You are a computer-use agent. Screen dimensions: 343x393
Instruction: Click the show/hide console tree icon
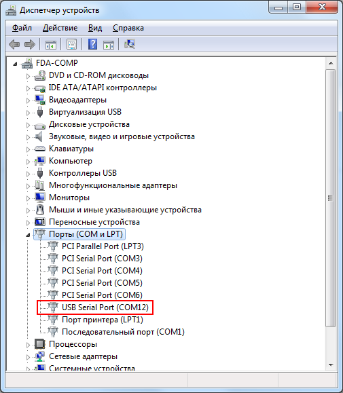click(x=51, y=45)
